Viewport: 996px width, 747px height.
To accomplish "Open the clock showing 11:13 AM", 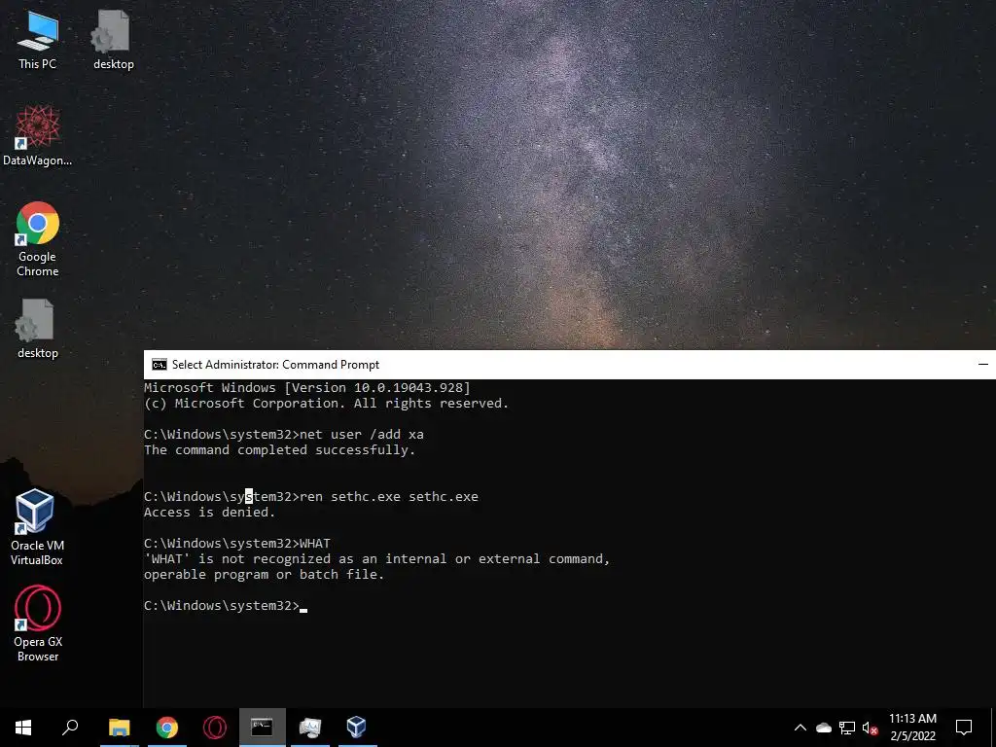I will coord(912,728).
